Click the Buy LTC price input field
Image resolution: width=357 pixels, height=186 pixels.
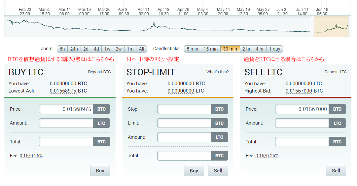tap(66, 109)
